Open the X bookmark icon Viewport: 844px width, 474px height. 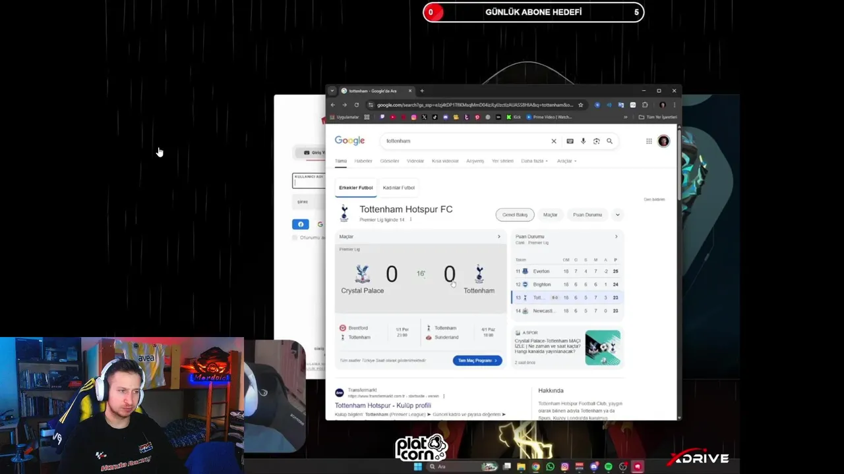(x=424, y=117)
